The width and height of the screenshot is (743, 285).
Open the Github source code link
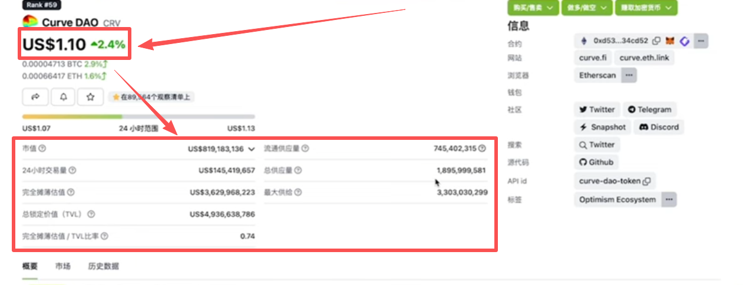pos(596,162)
